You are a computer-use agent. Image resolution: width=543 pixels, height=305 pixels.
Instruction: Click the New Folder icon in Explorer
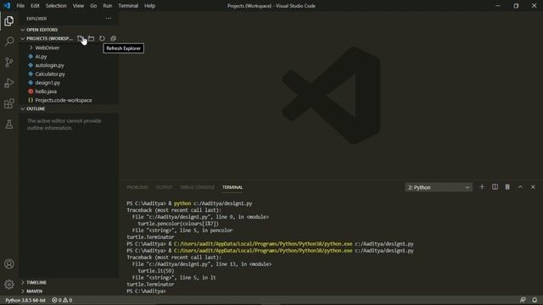pyautogui.click(x=91, y=38)
